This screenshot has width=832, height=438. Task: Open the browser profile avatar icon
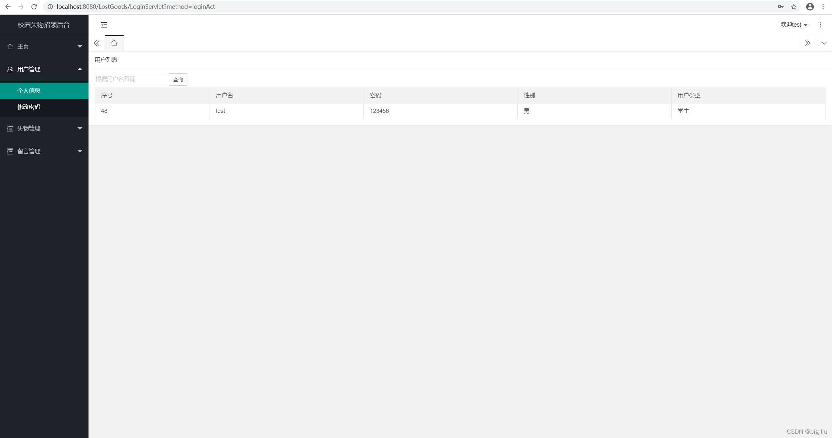point(810,7)
